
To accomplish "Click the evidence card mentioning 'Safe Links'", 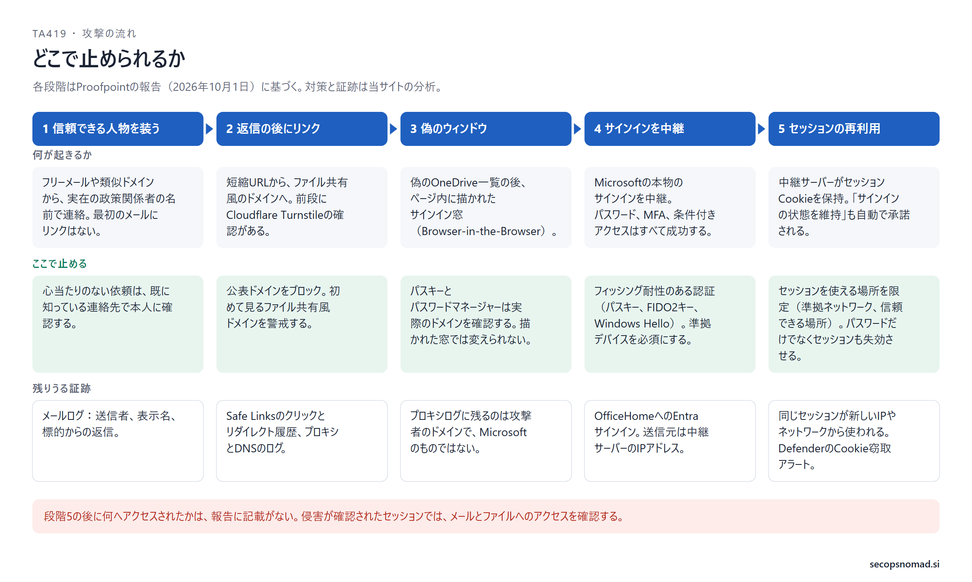I will coord(302,441).
